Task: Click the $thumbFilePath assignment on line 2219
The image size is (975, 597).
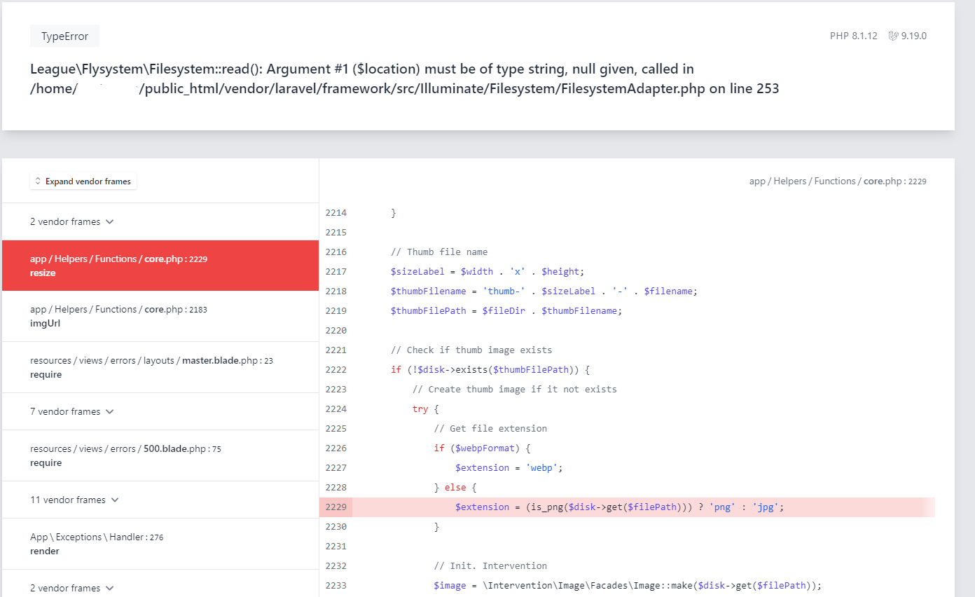Action: [x=506, y=310]
